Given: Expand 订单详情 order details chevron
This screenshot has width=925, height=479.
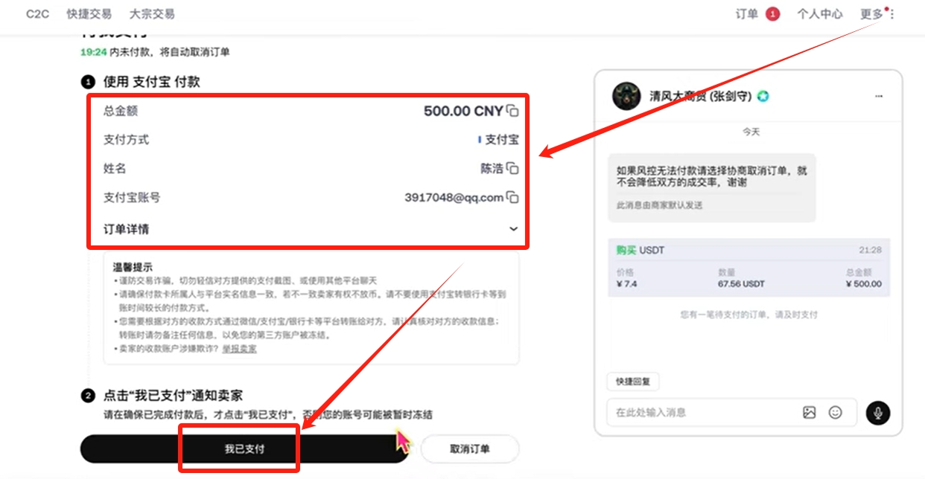Looking at the screenshot, I should click(513, 228).
